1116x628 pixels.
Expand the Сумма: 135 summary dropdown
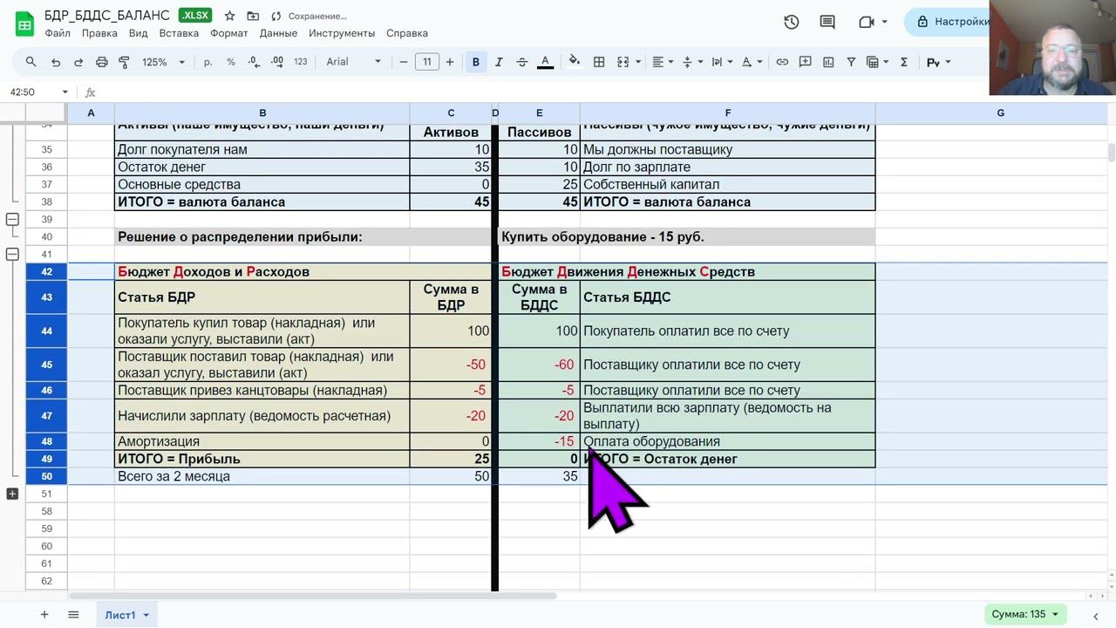1024,614
